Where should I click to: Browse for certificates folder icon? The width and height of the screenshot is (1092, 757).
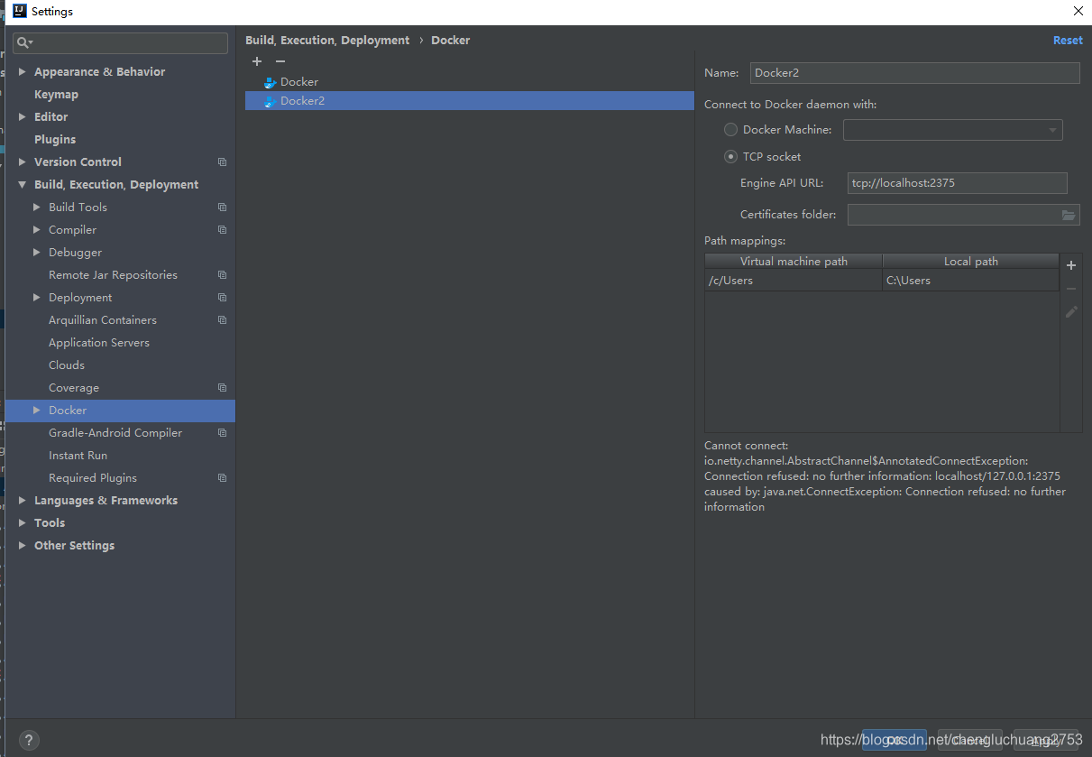click(x=1069, y=215)
